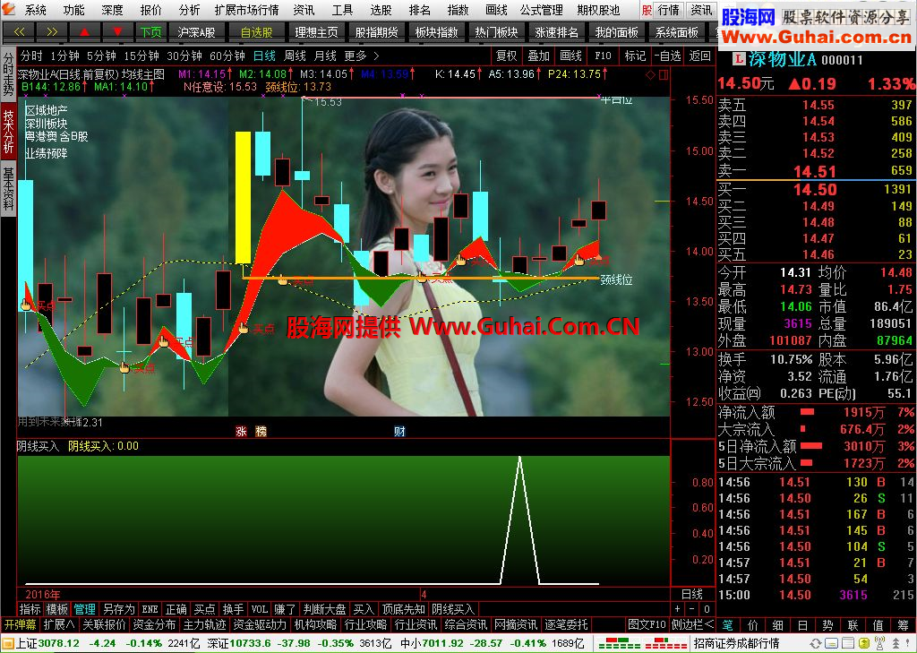Toggle the 复权 button
Viewport: 917px width, 653px height.
click(507, 56)
